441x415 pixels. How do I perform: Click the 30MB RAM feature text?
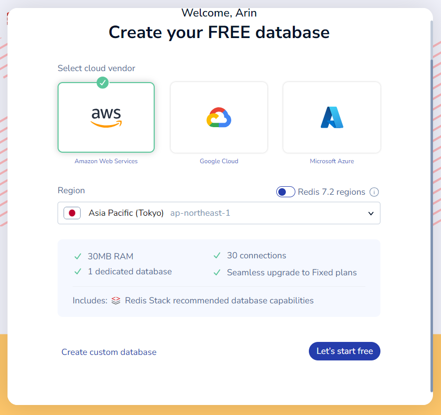(111, 256)
